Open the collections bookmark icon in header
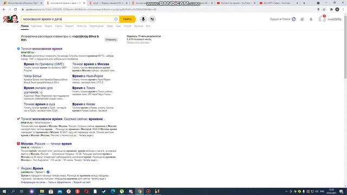The height and width of the screenshot is (195, 347). 303,19
